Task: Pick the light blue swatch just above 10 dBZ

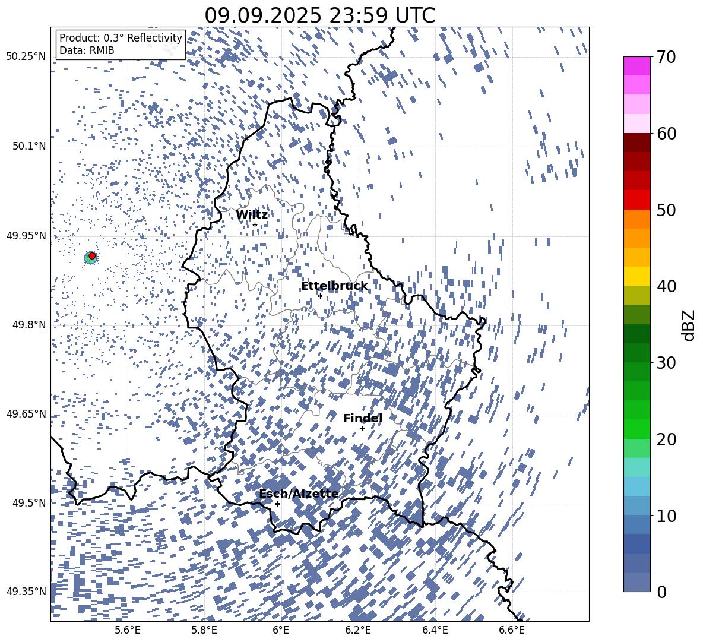Action: (x=637, y=506)
